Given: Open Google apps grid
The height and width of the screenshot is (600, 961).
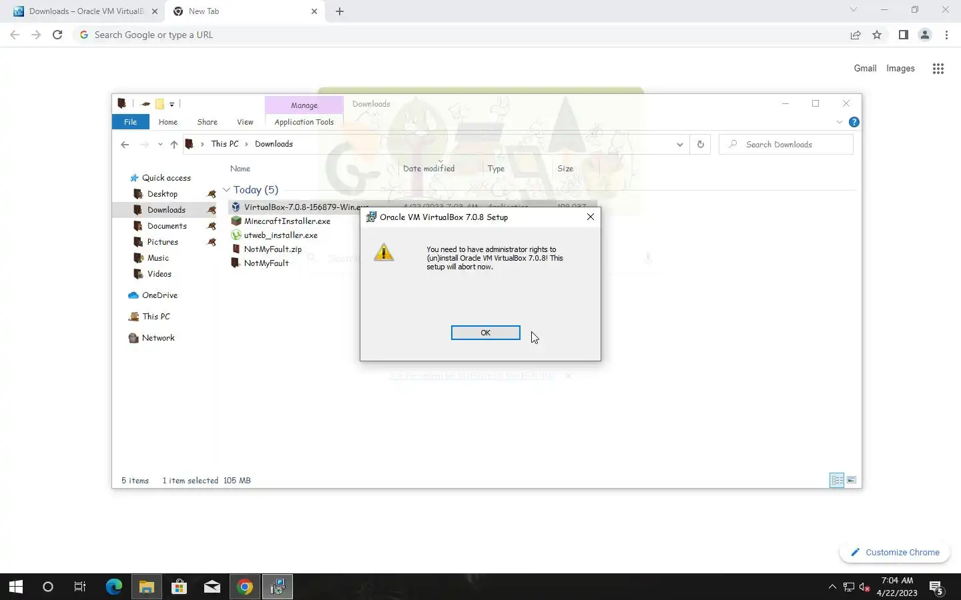Looking at the screenshot, I should pyautogui.click(x=938, y=68).
